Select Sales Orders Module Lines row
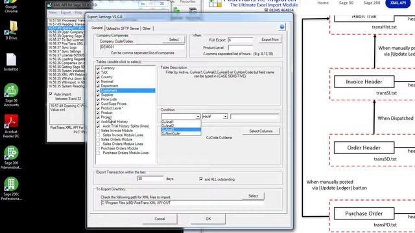Screen dimensions: 415x233 pos(123,144)
